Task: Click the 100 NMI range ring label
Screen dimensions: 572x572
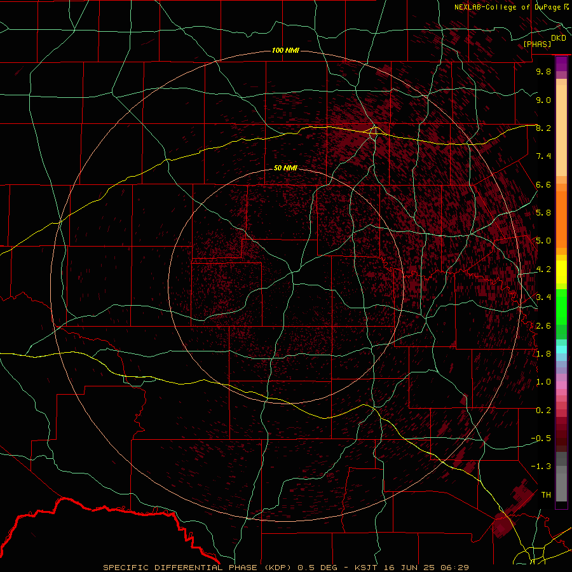Action: (285, 50)
